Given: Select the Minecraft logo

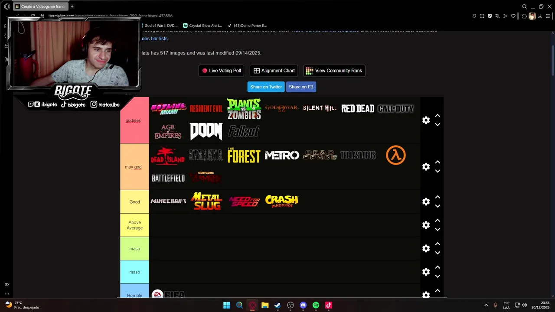Looking at the screenshot, I should [168, 201].
